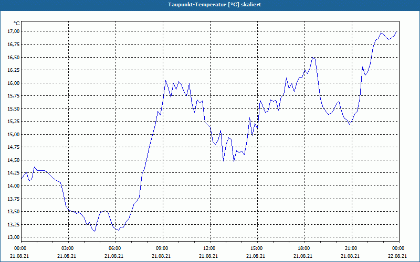The image size is (420, 262).
Task: Pick the 15,50 y-axis label
Action: tap(14, 108)
